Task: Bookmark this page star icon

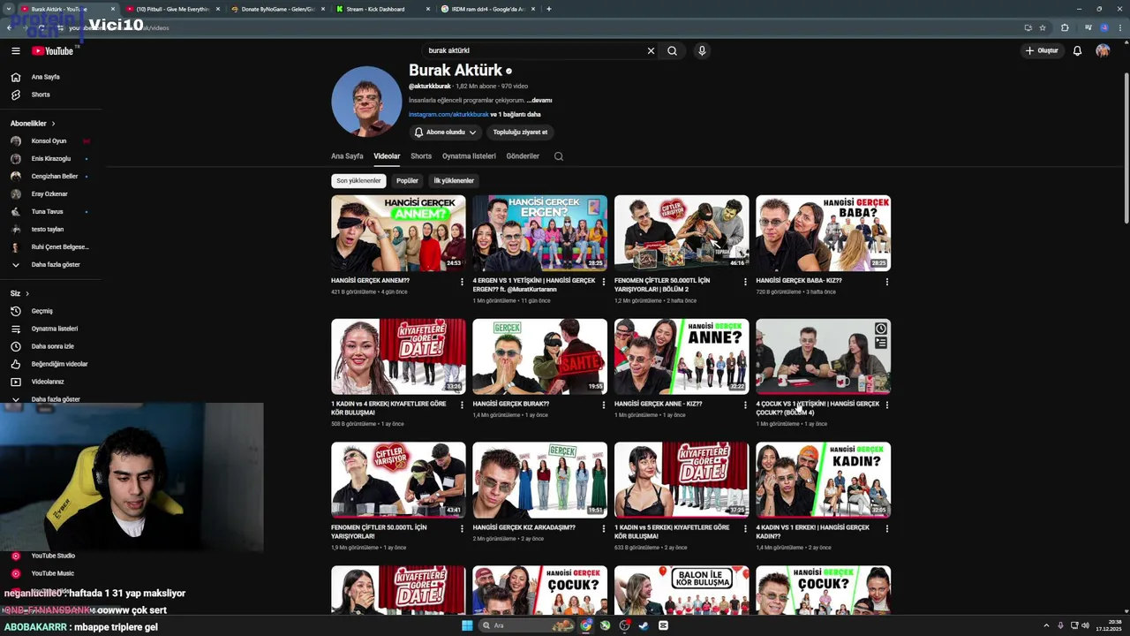Action: pyautogui.click(x=1043, y=27)
